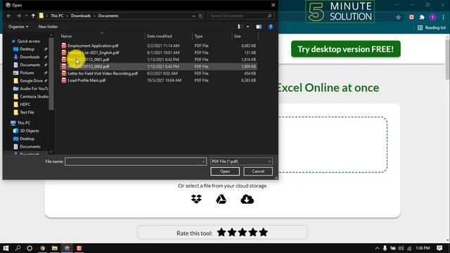Rate the tool with fifth star
Image resolution: width=450 pixels, height=253 pixels.
[x=263, y=233]
